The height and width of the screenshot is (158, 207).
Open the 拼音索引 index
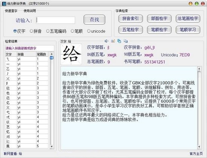pos(131,18)
